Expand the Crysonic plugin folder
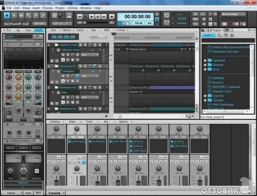The width and height of the screenshot is (257, 196). click(x=205, y=96)
